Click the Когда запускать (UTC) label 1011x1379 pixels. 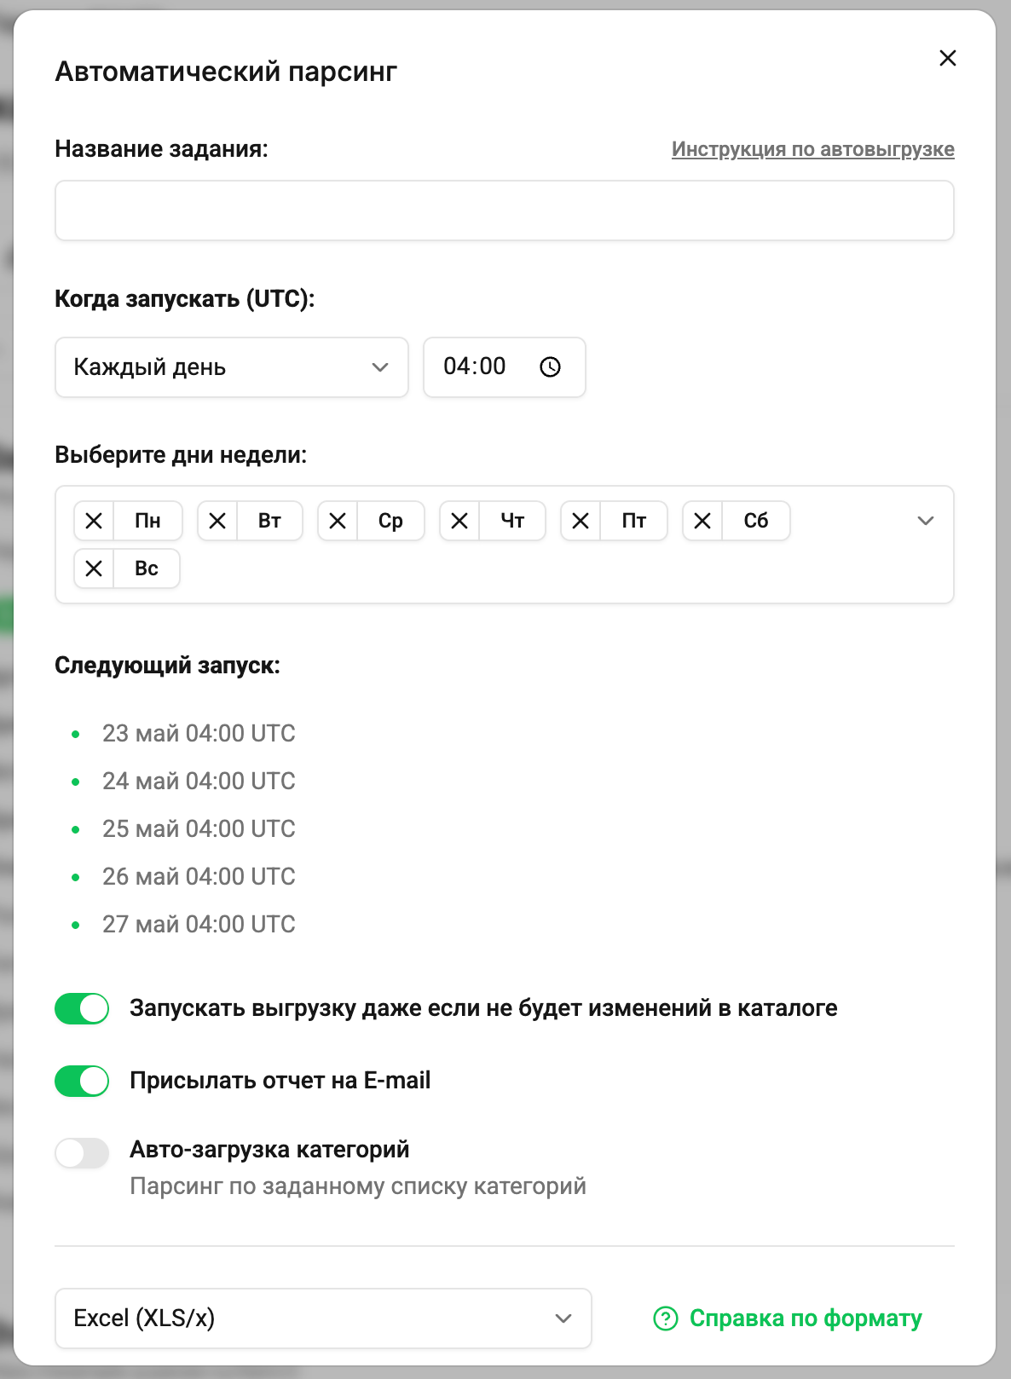pos(185,299)
